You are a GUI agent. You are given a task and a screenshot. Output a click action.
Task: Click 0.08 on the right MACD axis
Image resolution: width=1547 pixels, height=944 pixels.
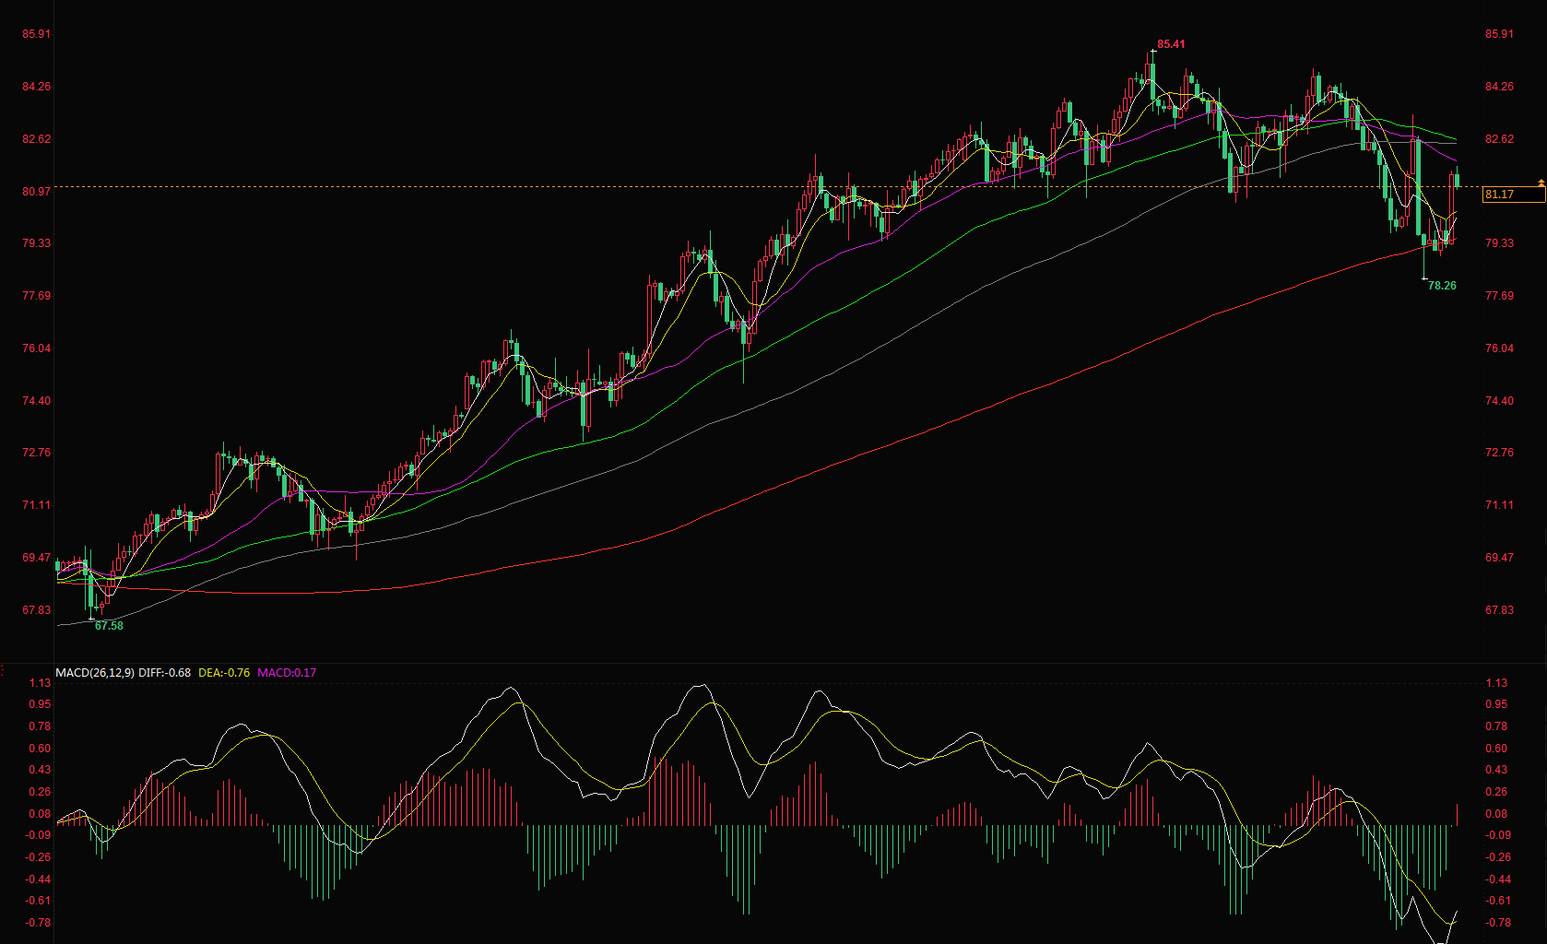(x=1497, y=814)
